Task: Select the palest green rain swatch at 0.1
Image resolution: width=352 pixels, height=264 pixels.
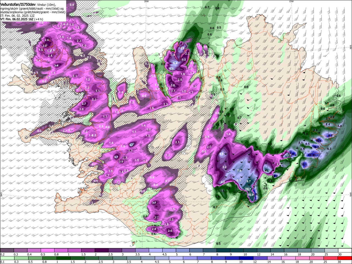Action: tap(7, 258)
